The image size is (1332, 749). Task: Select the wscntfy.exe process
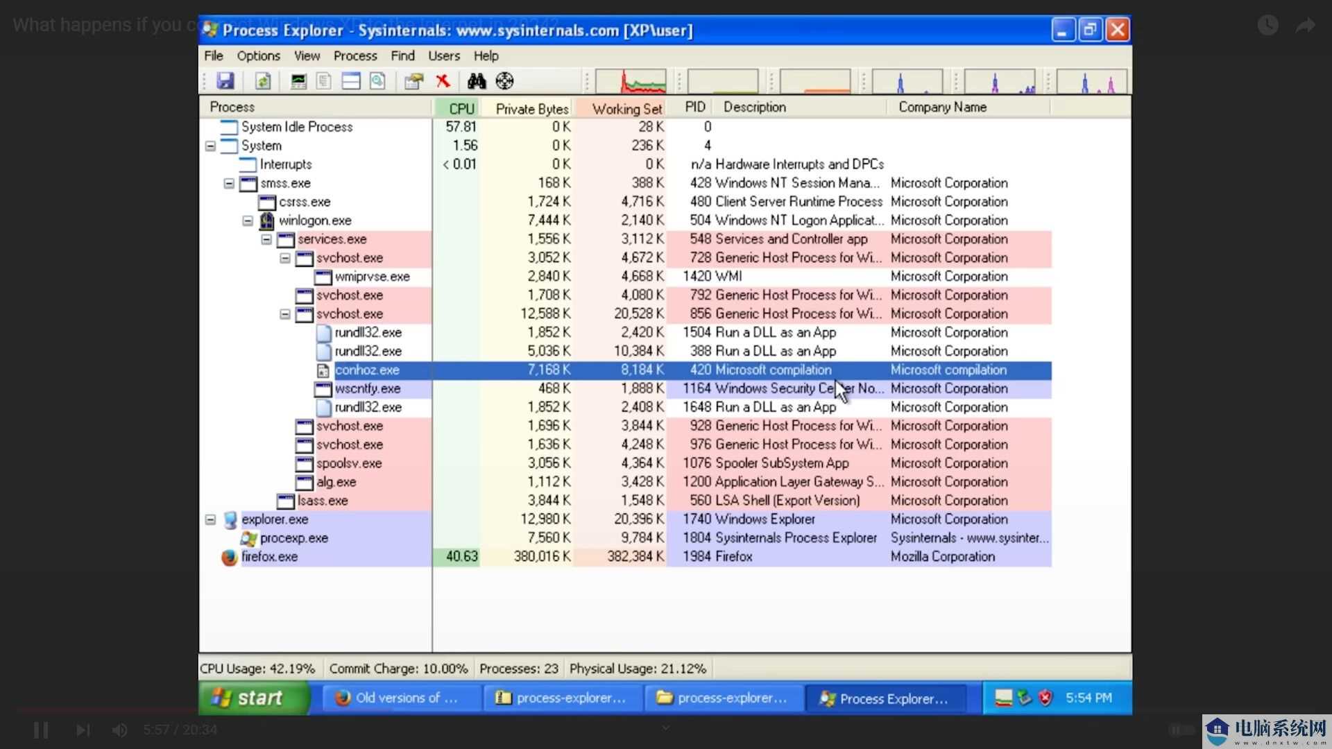point(626,389)
